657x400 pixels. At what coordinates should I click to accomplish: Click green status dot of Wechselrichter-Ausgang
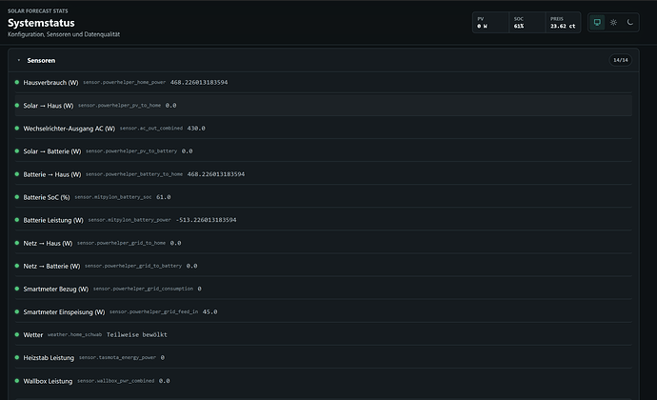pos(17,128)
